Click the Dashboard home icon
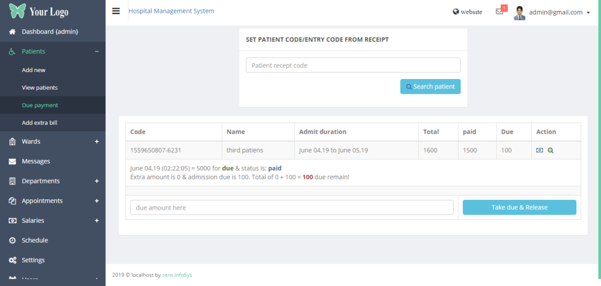 (12, 32)
